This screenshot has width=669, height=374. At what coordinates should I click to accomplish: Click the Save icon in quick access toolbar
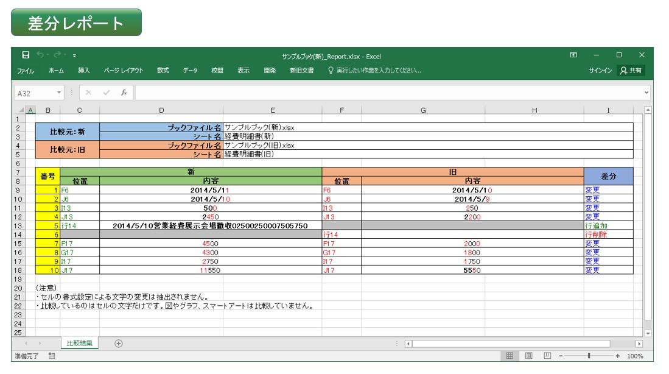[x=26, y=55]
